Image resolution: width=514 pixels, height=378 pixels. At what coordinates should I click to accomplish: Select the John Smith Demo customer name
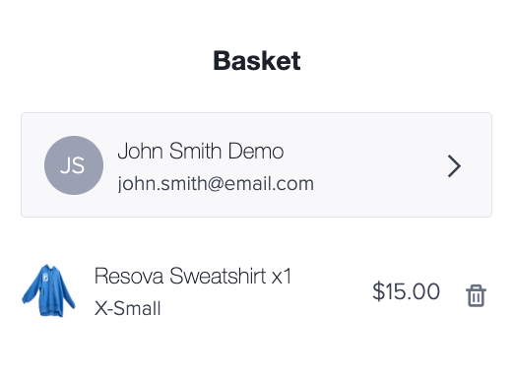pos(201,151)
